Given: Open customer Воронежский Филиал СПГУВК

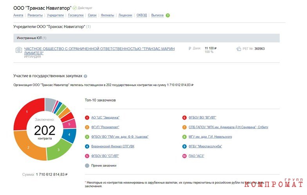Looking at the screenshot, I should pyautogui.click(x=113, y=146).
